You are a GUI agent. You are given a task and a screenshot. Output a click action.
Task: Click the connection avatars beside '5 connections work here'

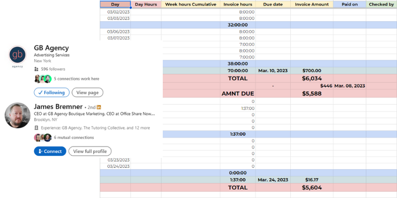(43, 79)
